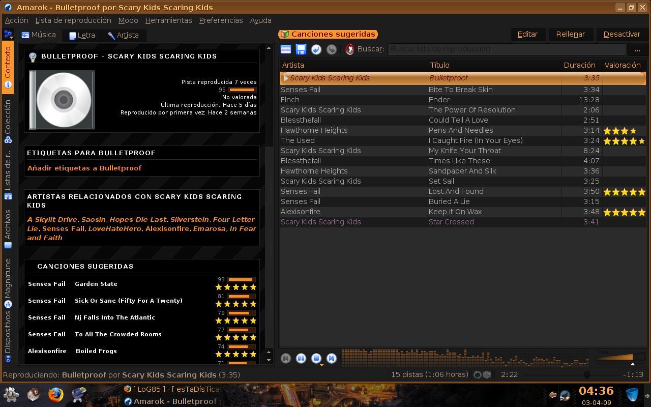The image size is (651, 407).
Task: Sort playlist by Duración column header
Action: [x=581, y=65]
